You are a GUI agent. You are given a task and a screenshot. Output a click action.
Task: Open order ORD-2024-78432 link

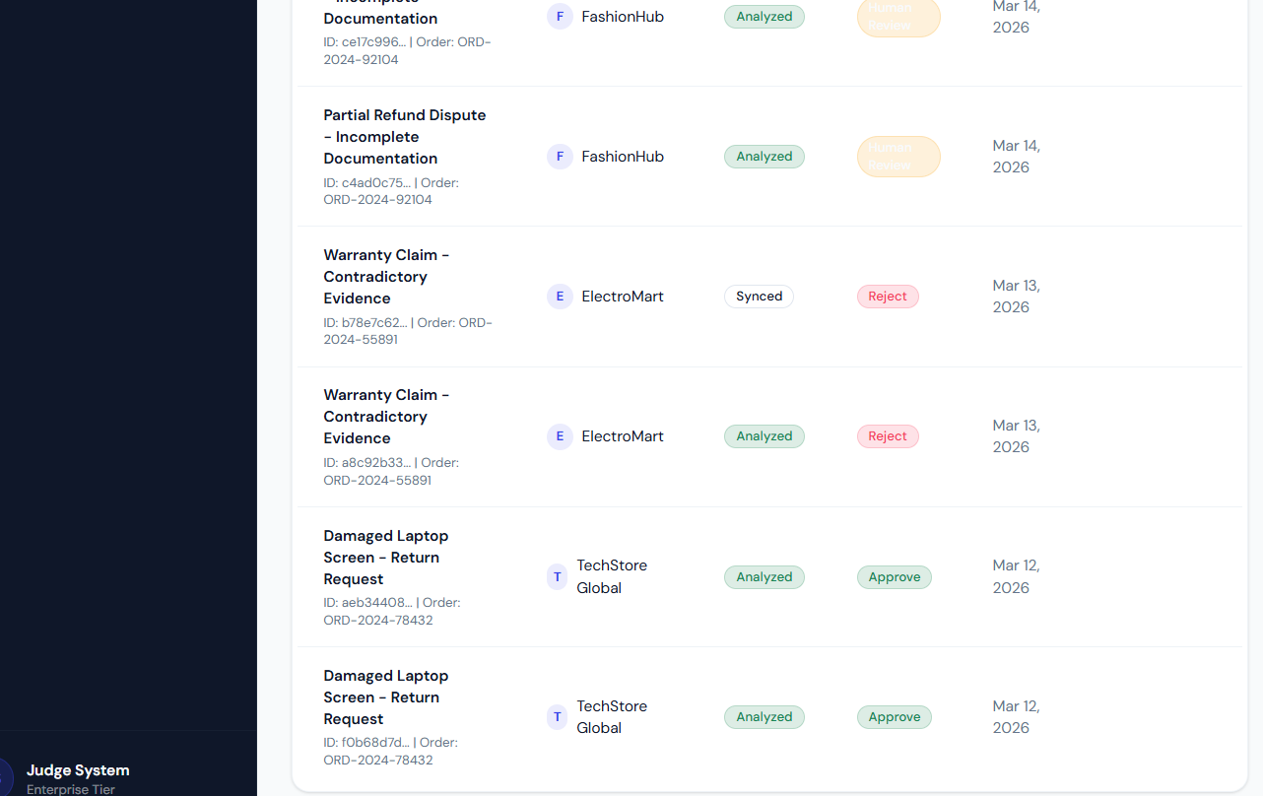point(377,620)
